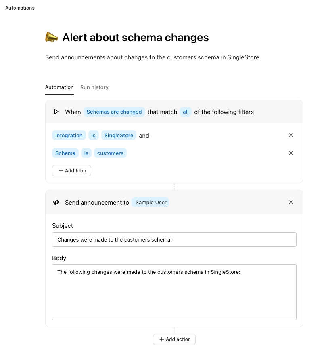324x356 pixels.
Task: Switch to the Run history tab
Action: [x=94, y=87]
